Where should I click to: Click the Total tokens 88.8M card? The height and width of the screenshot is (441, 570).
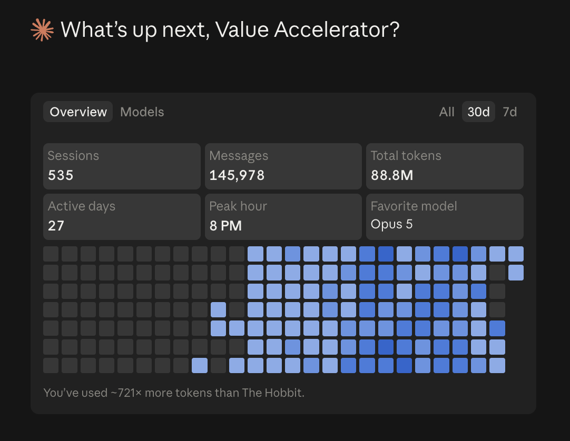click(445, 166)
